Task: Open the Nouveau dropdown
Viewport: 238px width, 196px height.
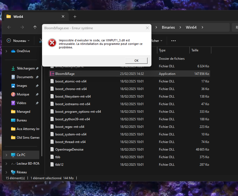Action: click(x=18, y=41)
